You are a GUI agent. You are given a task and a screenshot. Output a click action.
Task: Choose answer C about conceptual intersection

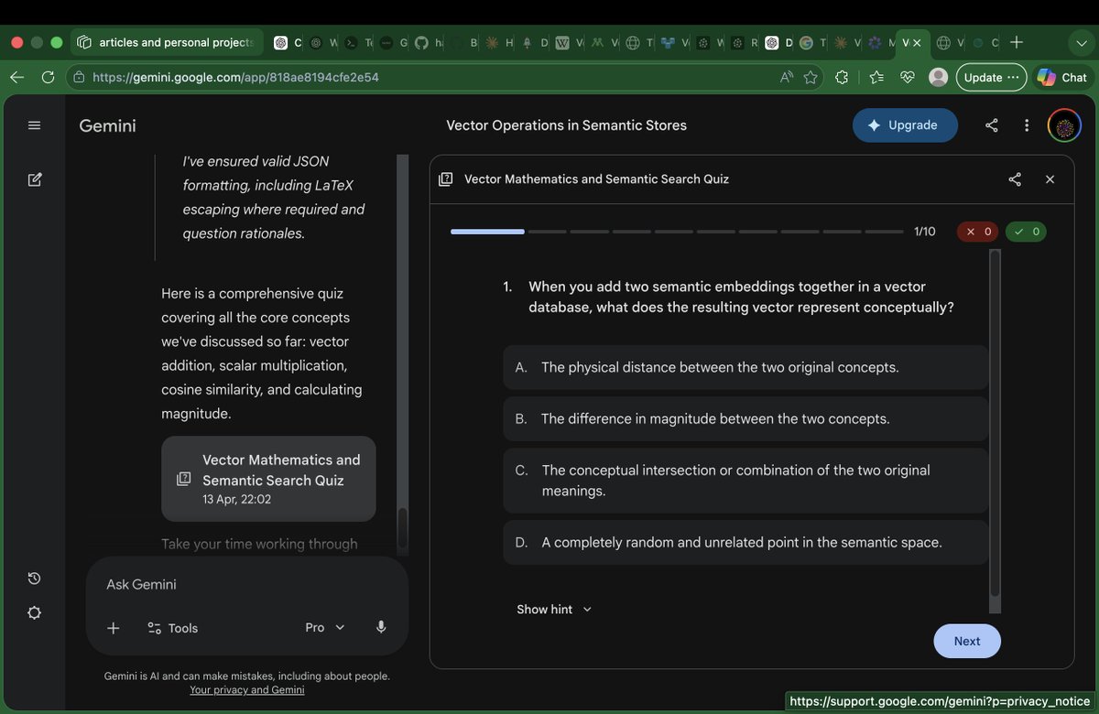(x=745, y=481)
